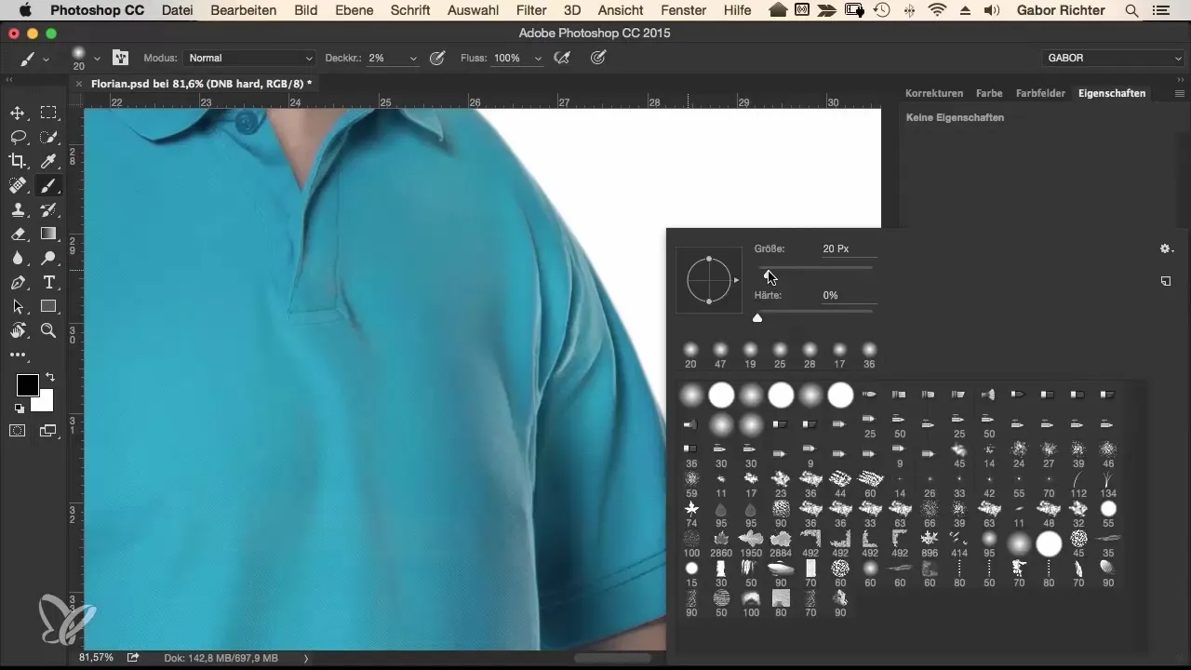1191x670 pixels.
Task: Select the Healing Brush tool
Action: [18, 186]
